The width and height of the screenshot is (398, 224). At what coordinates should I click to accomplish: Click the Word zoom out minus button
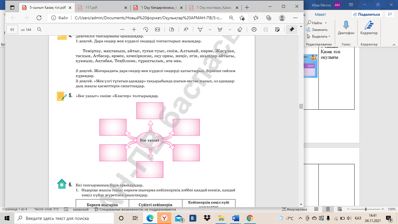(x=349, y=209)
